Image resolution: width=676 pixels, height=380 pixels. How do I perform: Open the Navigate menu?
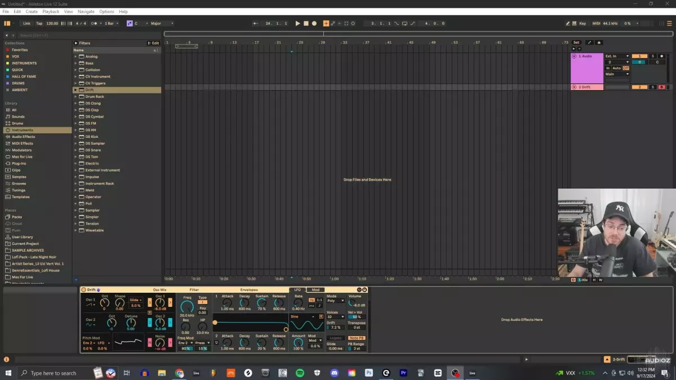coord(86,12)
